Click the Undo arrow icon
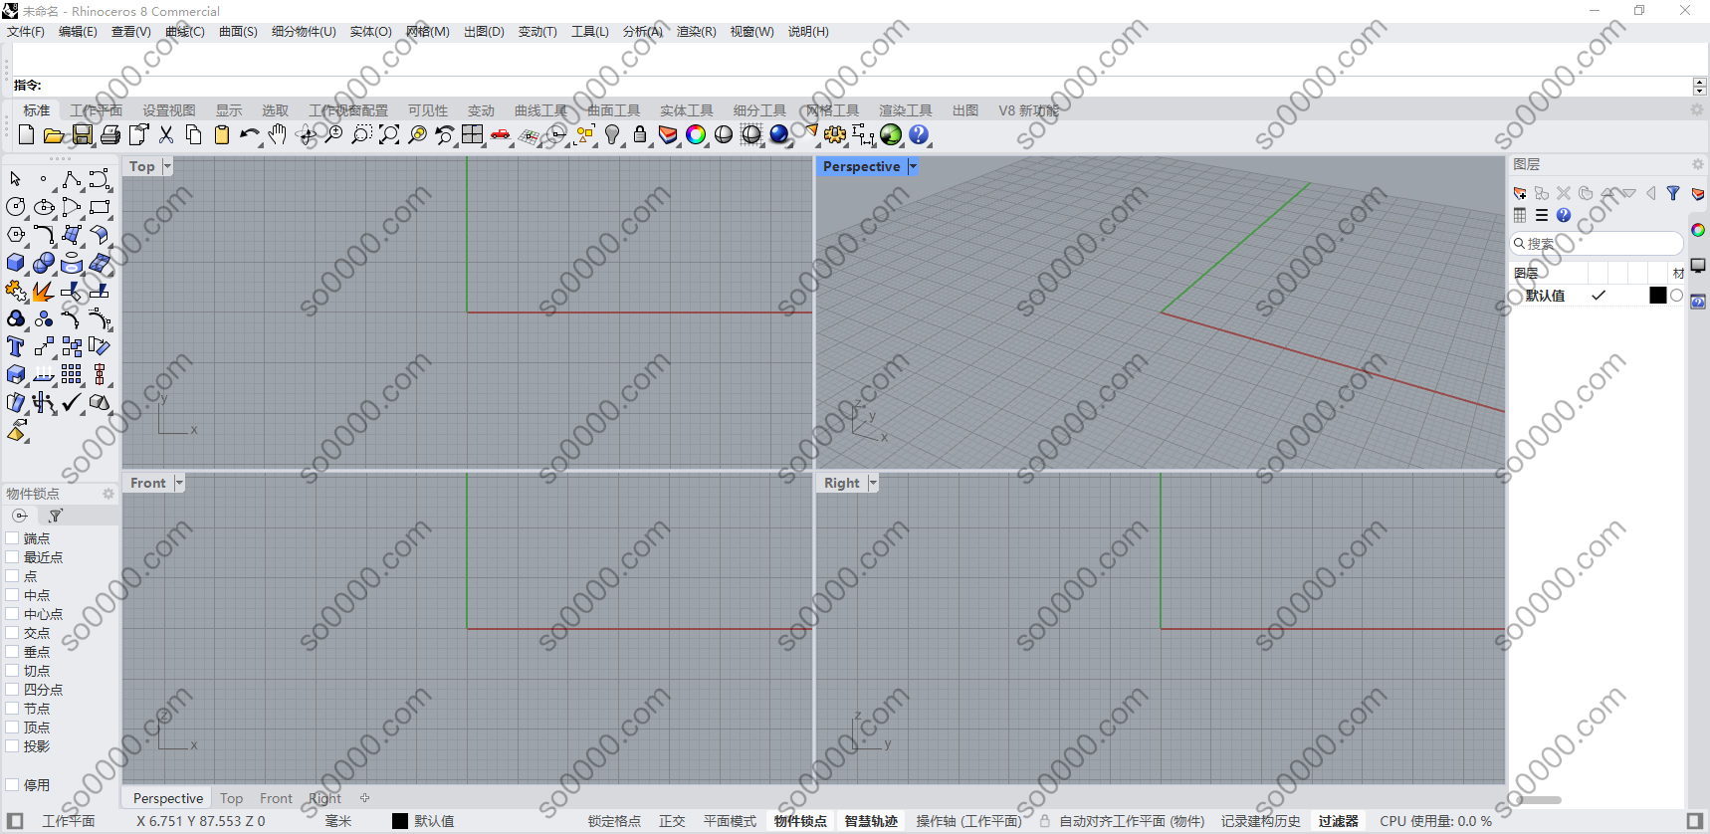1710x834 pixels. pyautogui.click(x=249, y=134)
